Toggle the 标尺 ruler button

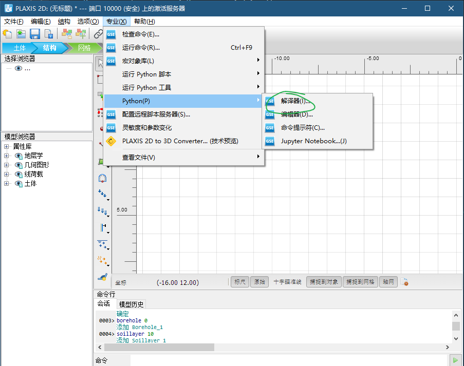239,282
